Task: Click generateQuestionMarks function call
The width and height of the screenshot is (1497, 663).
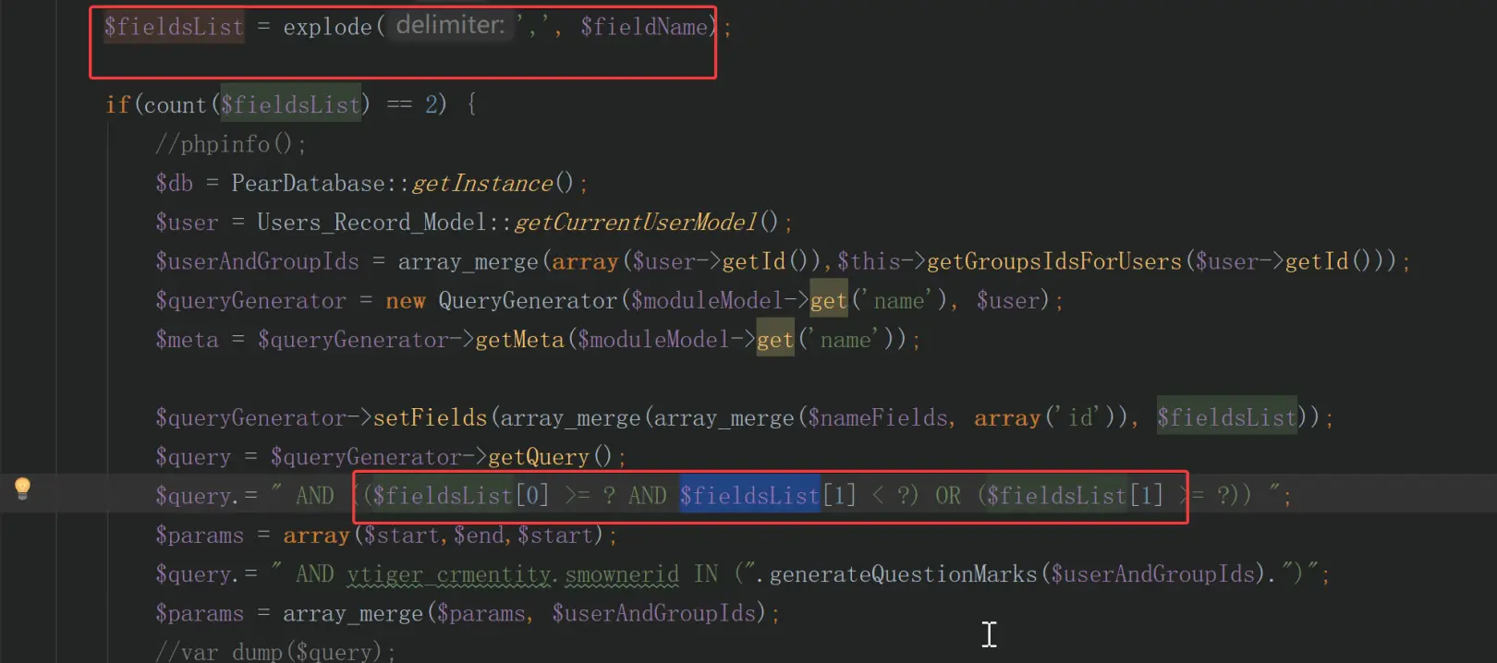Action: 903,574
